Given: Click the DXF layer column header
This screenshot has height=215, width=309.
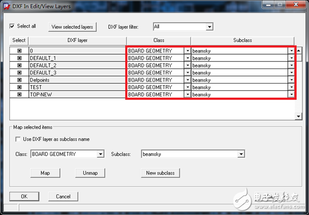Looking at the screenshot, I should click(77, 40).
